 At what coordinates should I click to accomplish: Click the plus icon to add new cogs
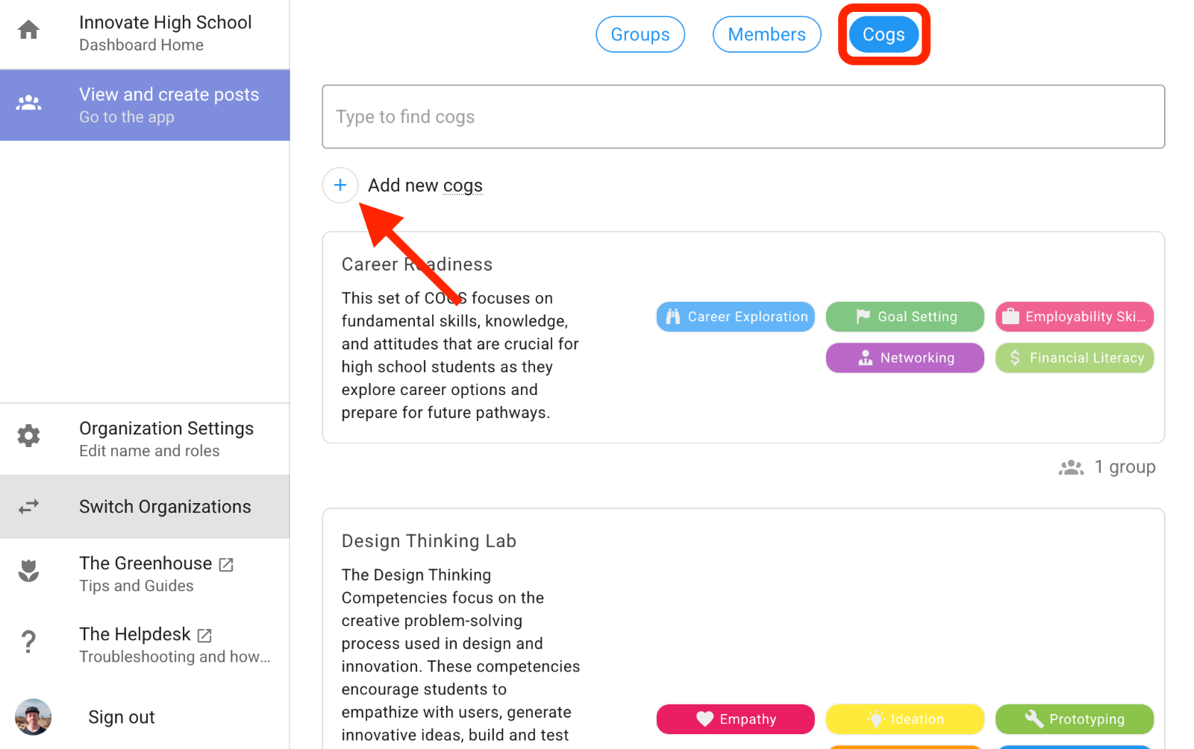coord(340,185)
